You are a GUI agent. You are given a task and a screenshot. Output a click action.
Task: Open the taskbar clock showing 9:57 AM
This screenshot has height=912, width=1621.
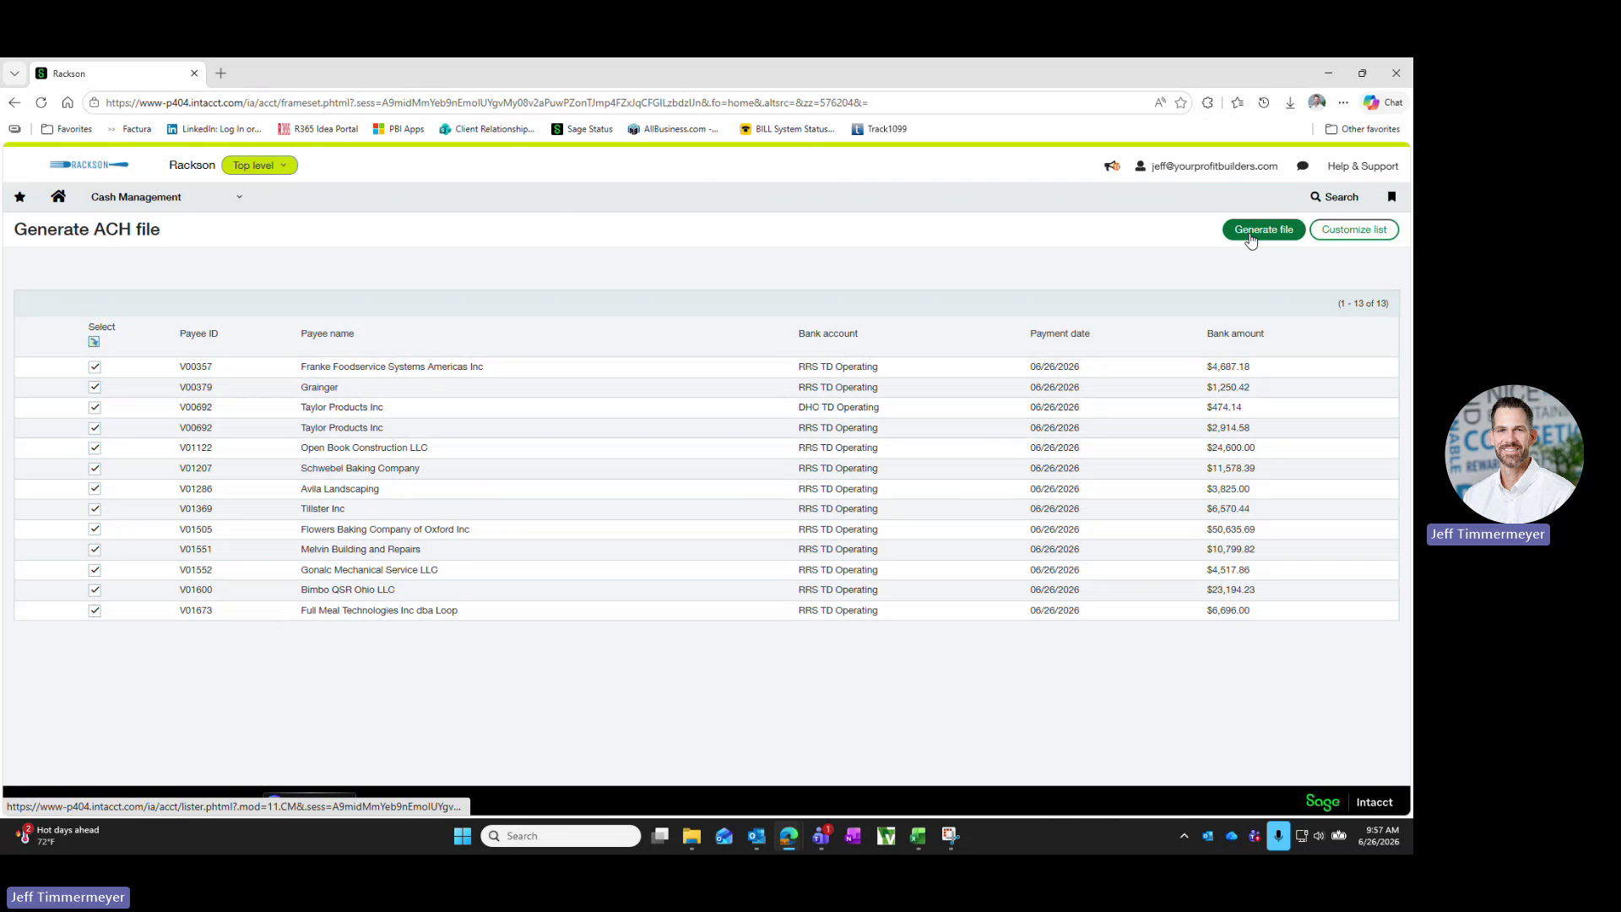pyautogui.click(x=1379, y=836)
